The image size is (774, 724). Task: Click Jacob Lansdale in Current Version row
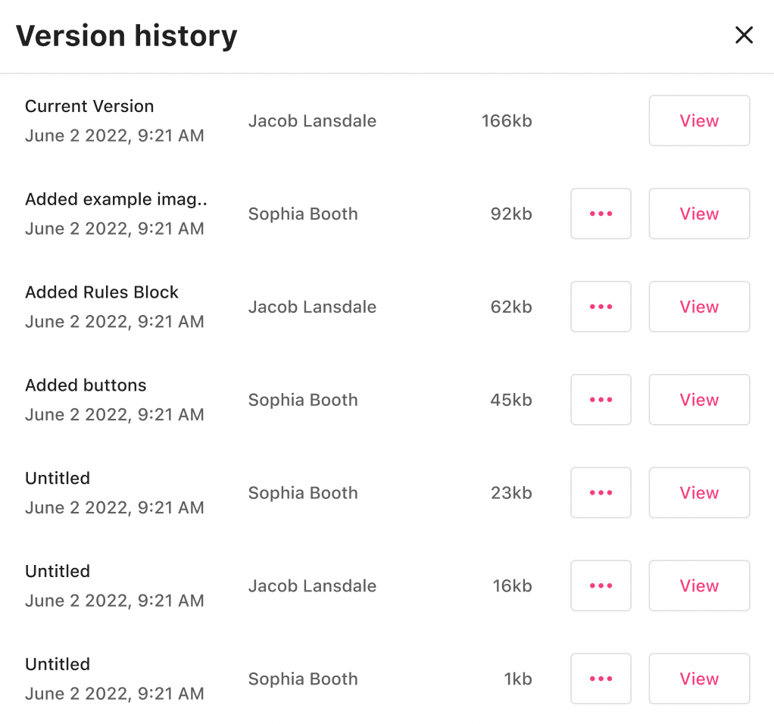pyautogui.click(x=312, y=121)
